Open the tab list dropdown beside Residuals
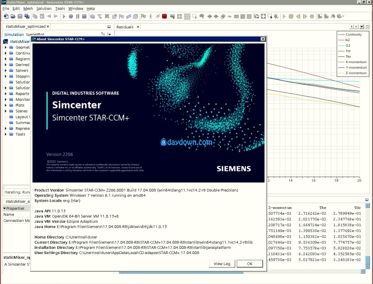373x284 pixels. point(362,27)
